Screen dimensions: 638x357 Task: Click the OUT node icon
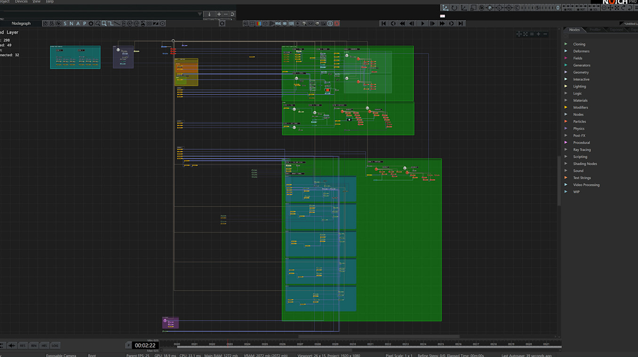click(130, 24)
